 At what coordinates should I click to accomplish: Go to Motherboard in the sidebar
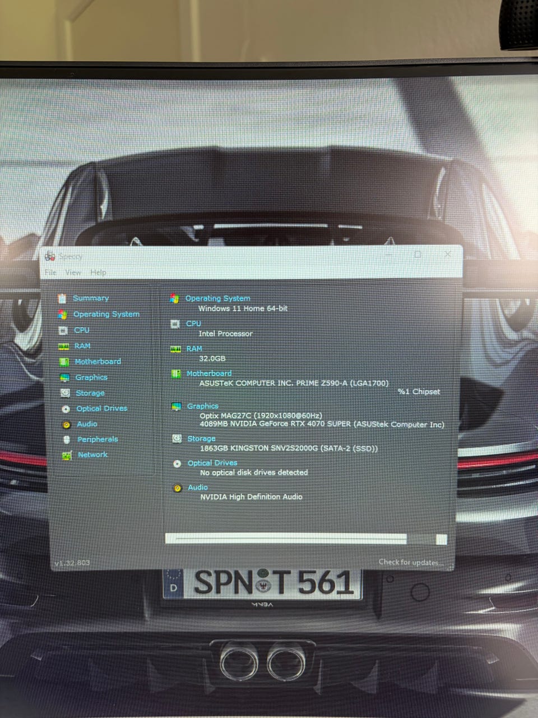coord(98,361)
